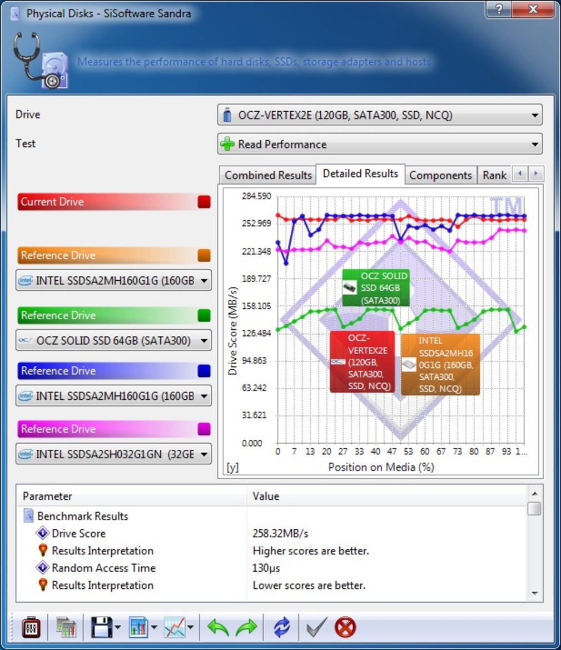Click the line graph view icon
This screenshot has height=650, width=561.
[175, 627]
